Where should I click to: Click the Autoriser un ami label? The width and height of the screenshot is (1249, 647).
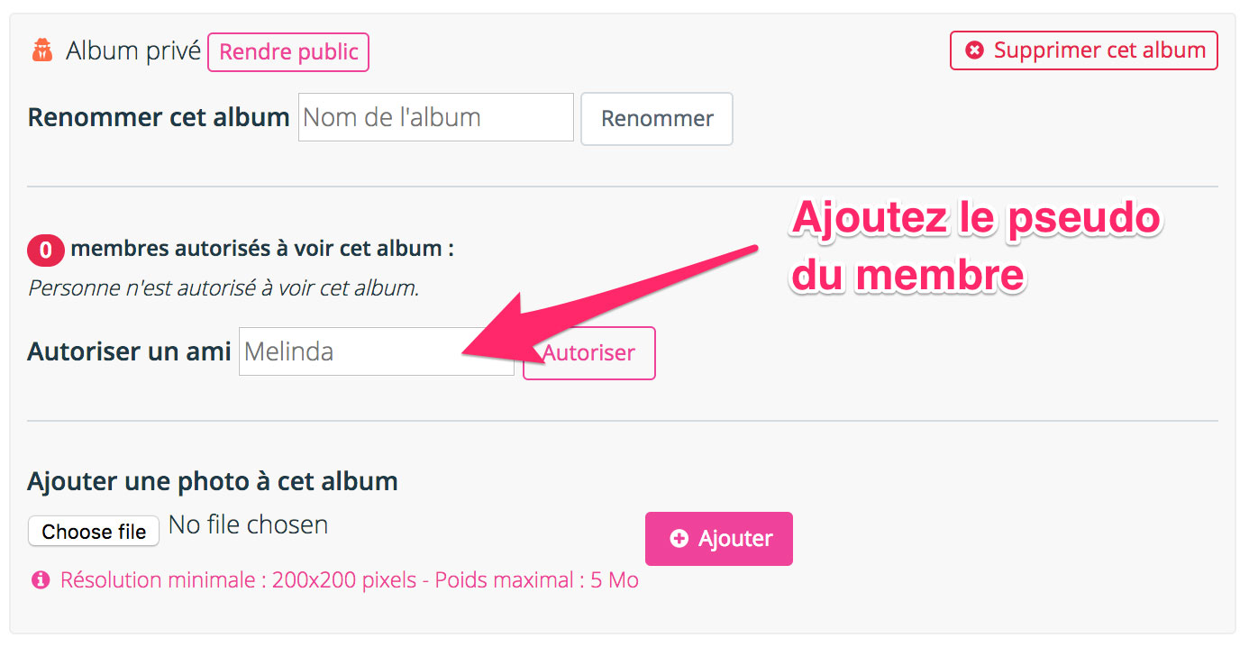coord(129,351)
